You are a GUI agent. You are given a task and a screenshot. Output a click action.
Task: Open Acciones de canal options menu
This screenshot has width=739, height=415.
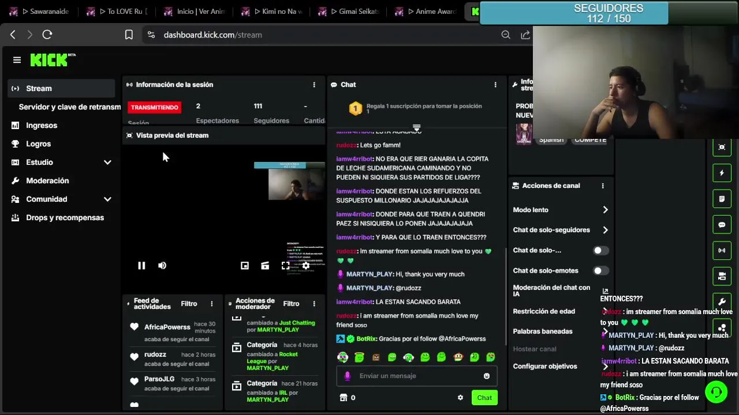pyautogui.click(x=603, y=186)
